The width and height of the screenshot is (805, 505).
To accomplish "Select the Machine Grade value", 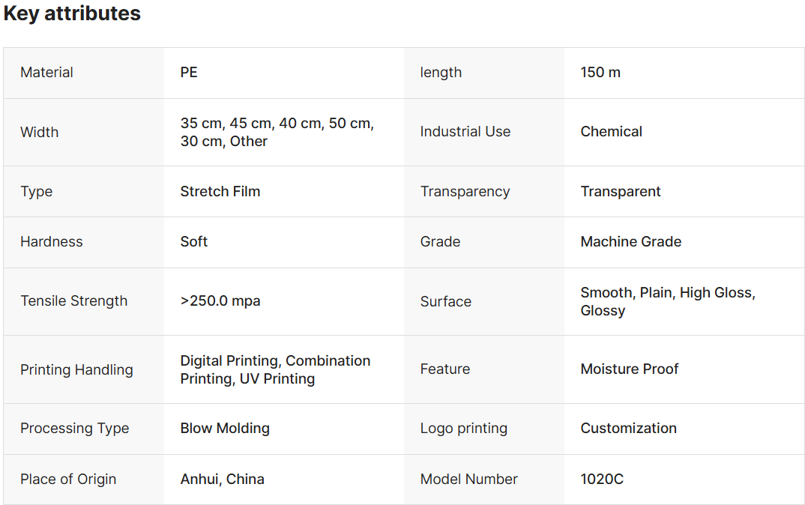I will pyautogui.click(x=631, y=241).
